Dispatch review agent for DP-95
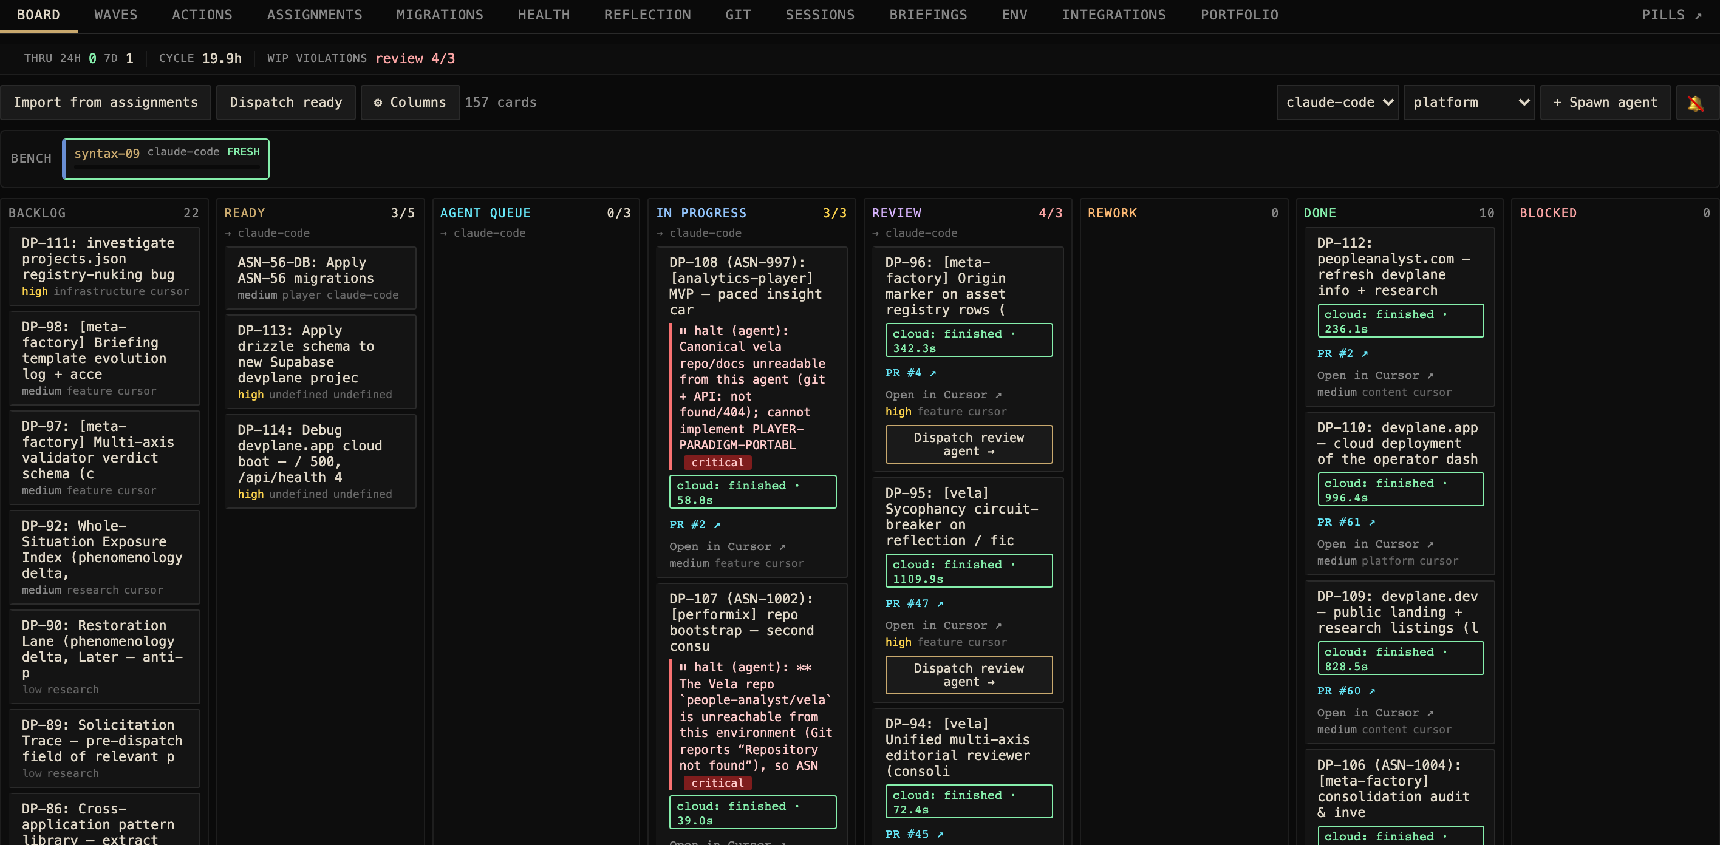 point(969,675)
